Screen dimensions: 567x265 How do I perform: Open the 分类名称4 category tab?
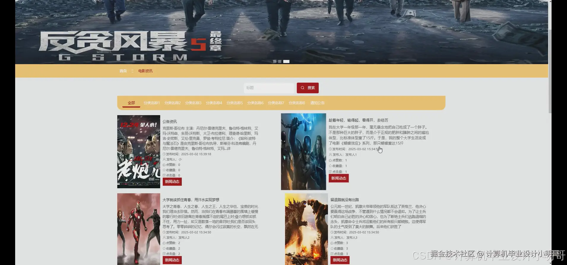214,103
